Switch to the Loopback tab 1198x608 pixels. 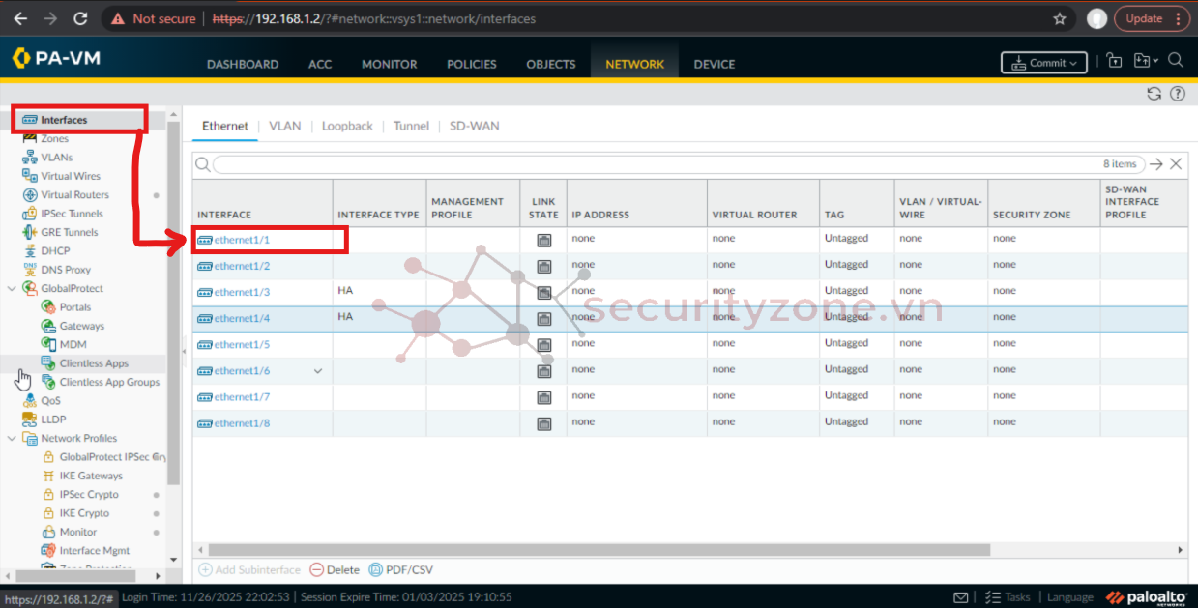346,126
